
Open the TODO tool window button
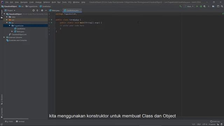[9, 121]
